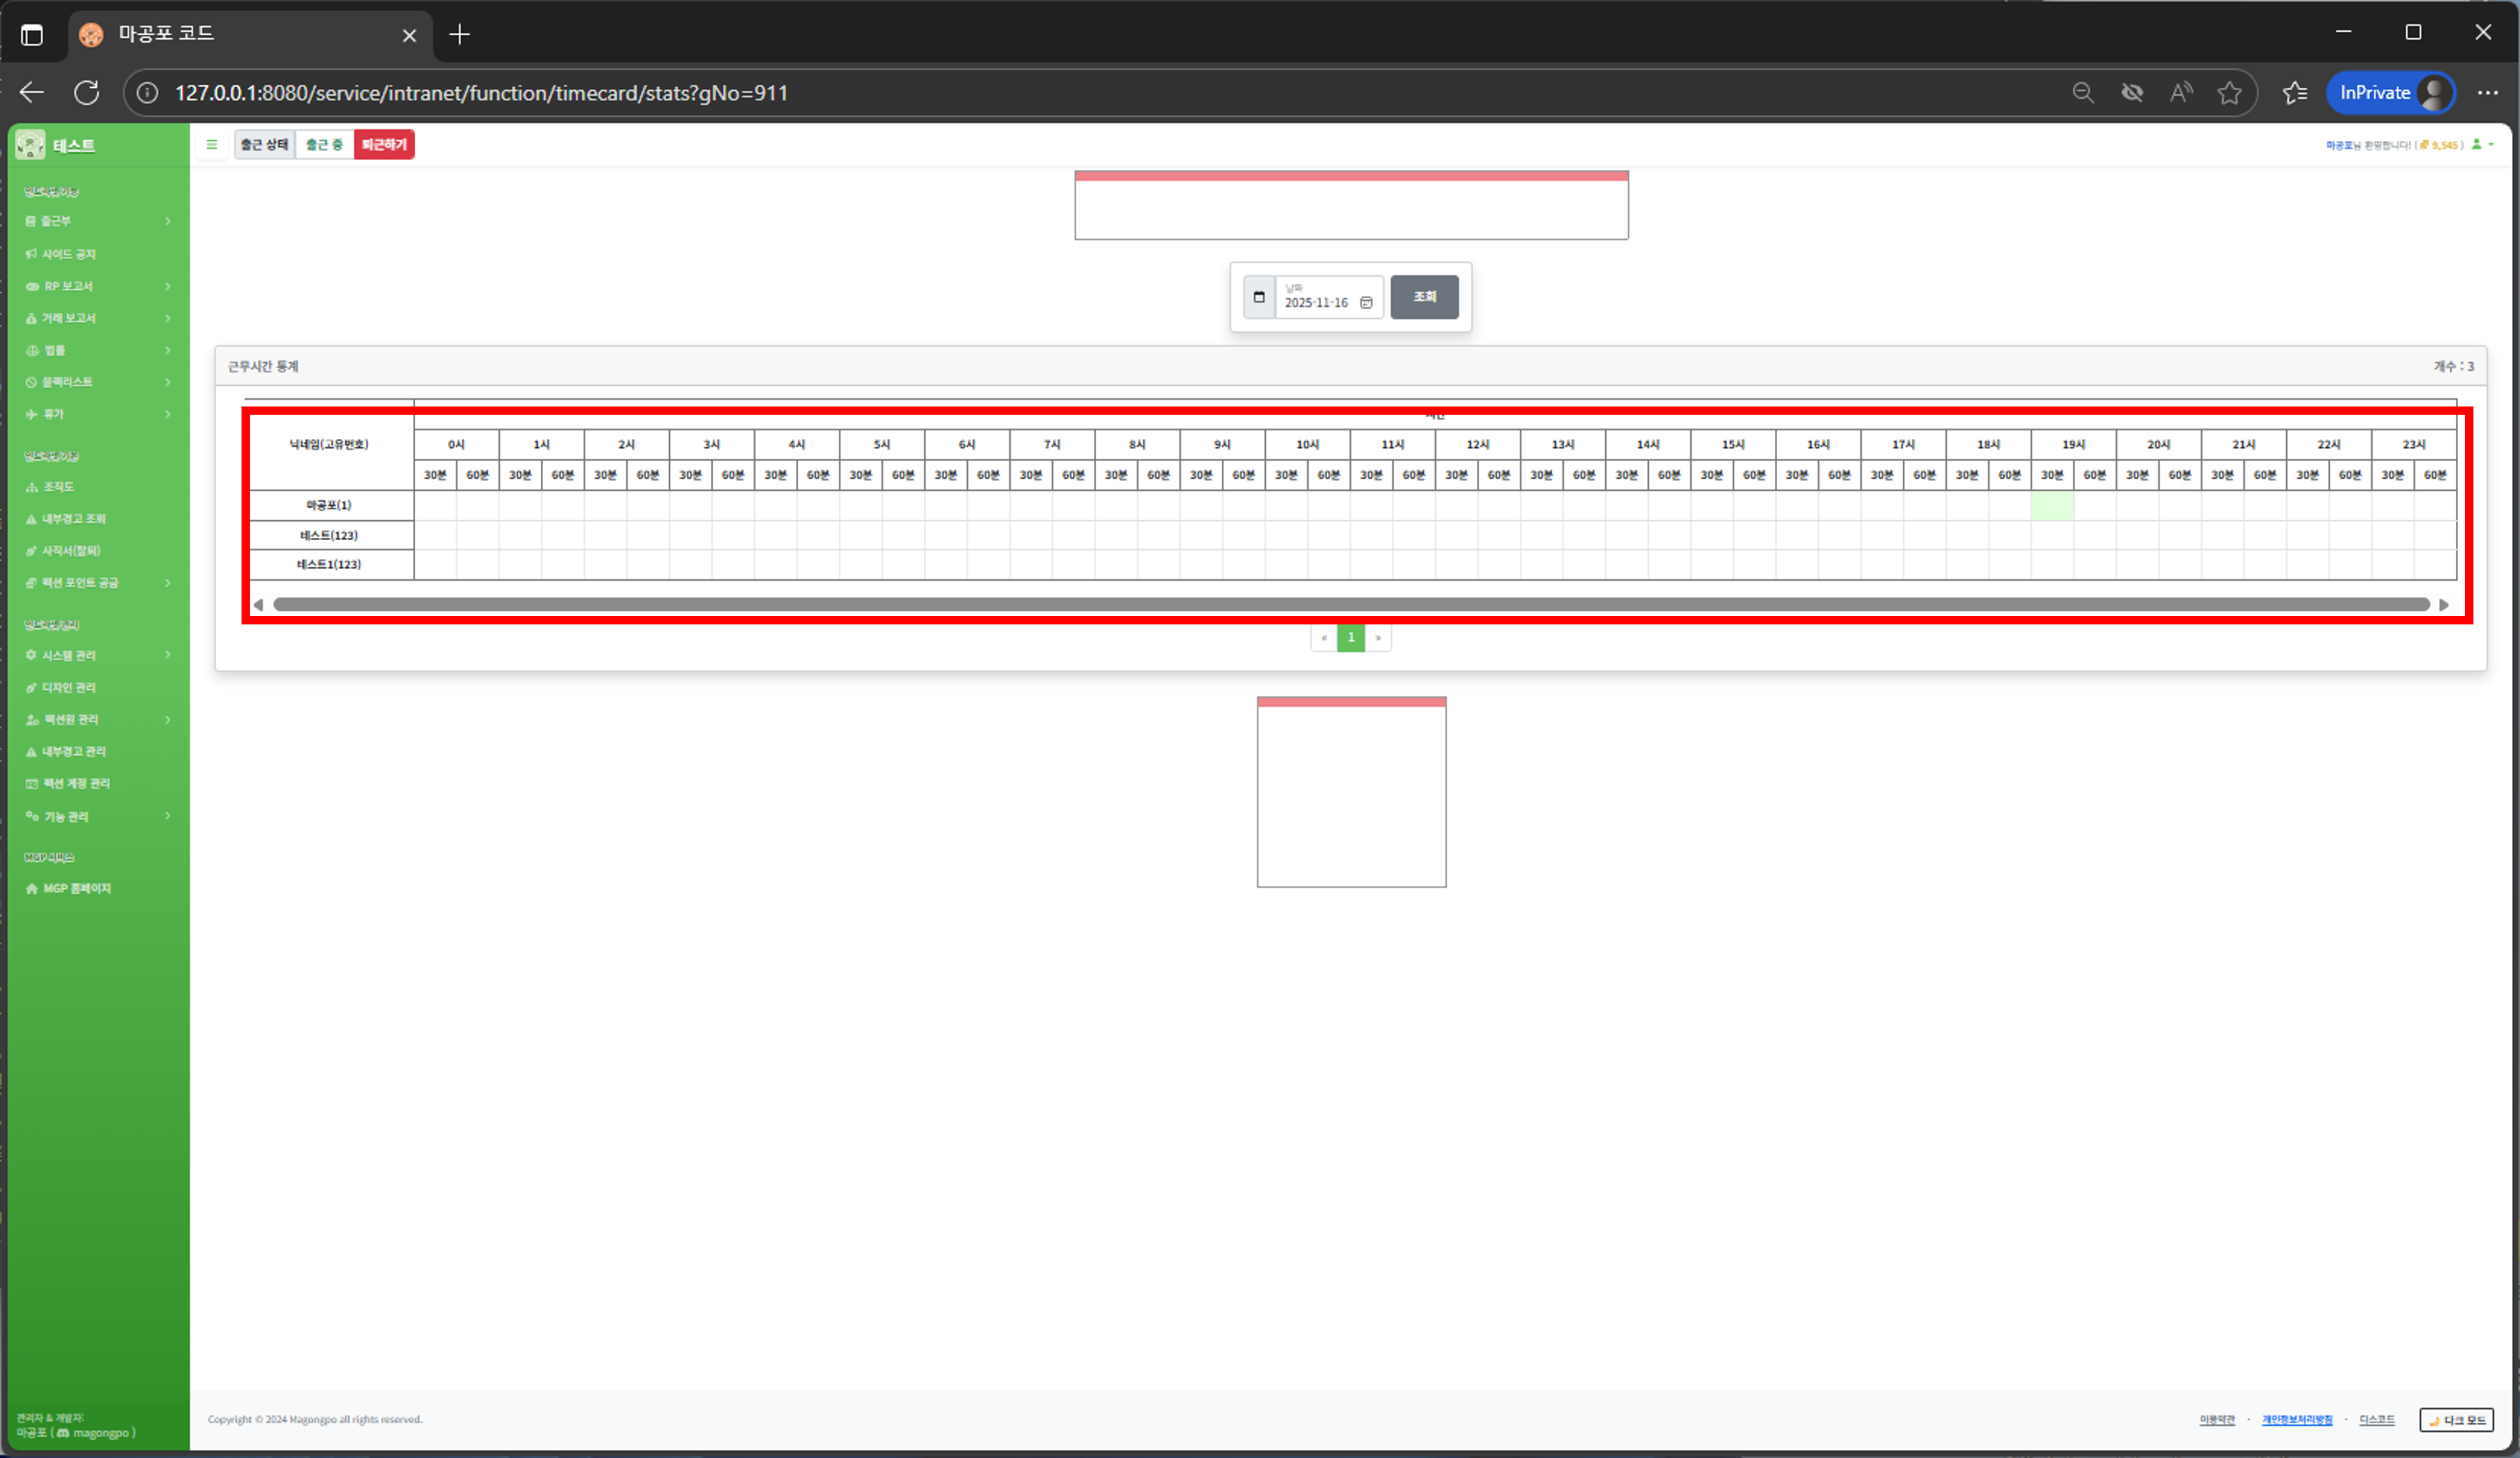Open the MGP 홈페이지 home link
2520x1458 pixels.
pos(76,888)
